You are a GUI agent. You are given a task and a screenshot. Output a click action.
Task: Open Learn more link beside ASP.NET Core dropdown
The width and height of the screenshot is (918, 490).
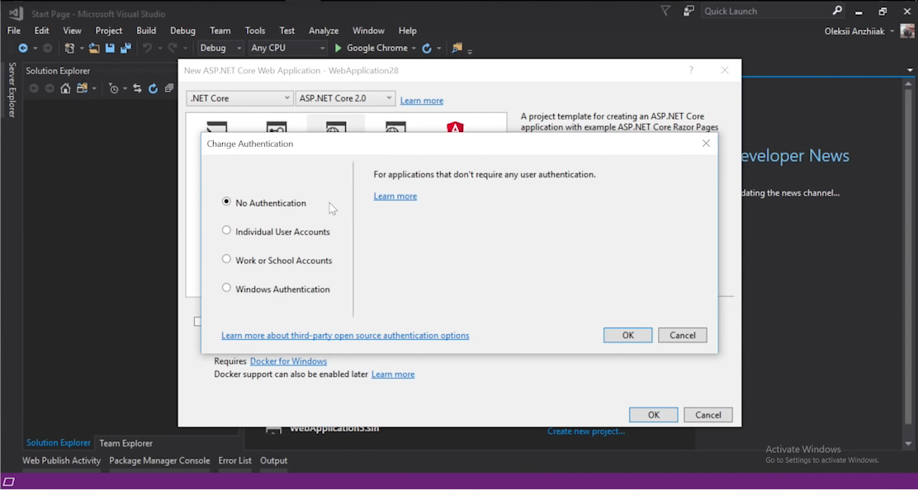[422, 101]
